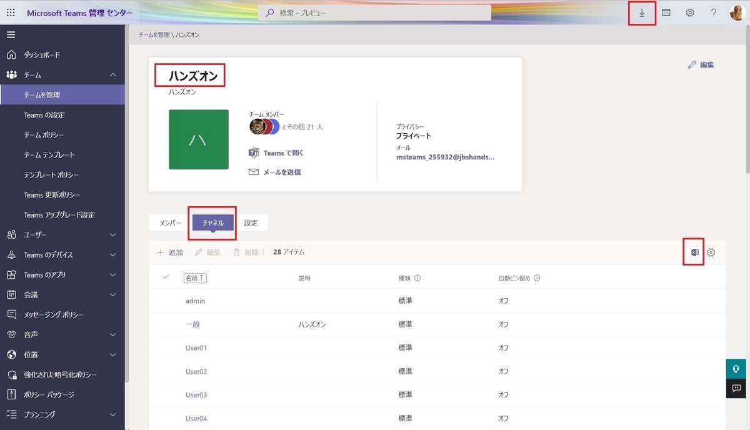The image size is (750, 430).
Task: Click the info icon next to 種類
Action: click(417, 277)
